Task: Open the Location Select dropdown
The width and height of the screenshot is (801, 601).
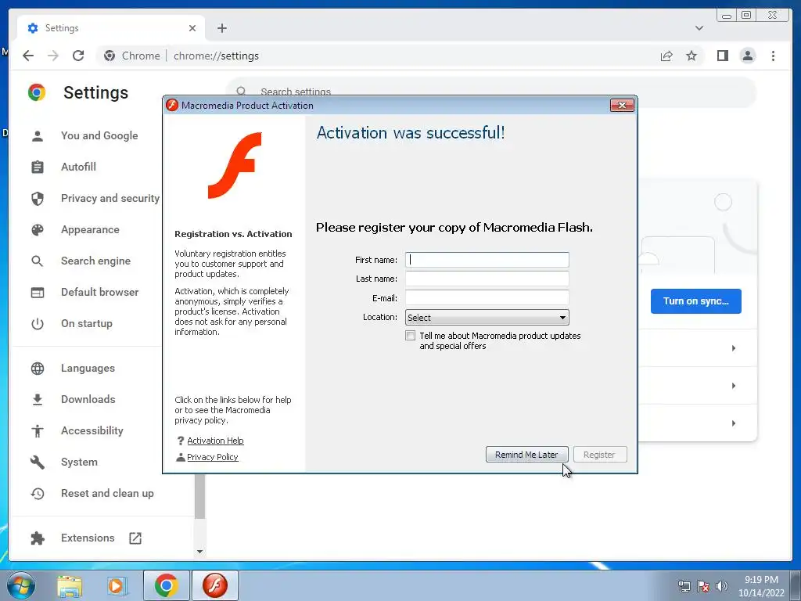Action: pos(487,318)
